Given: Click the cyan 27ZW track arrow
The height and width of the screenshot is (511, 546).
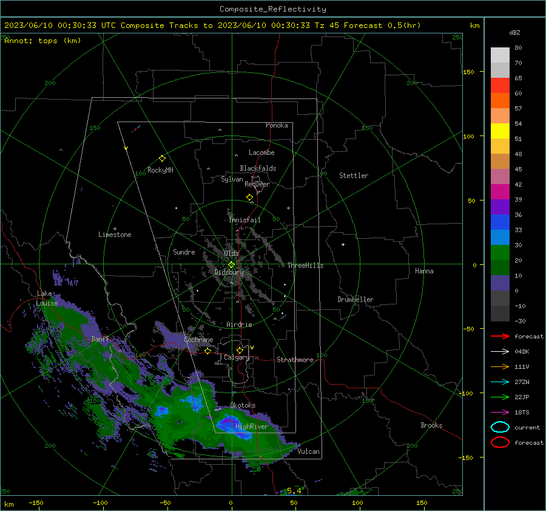Looking at the screenshot, I should [x=500, y=382].
